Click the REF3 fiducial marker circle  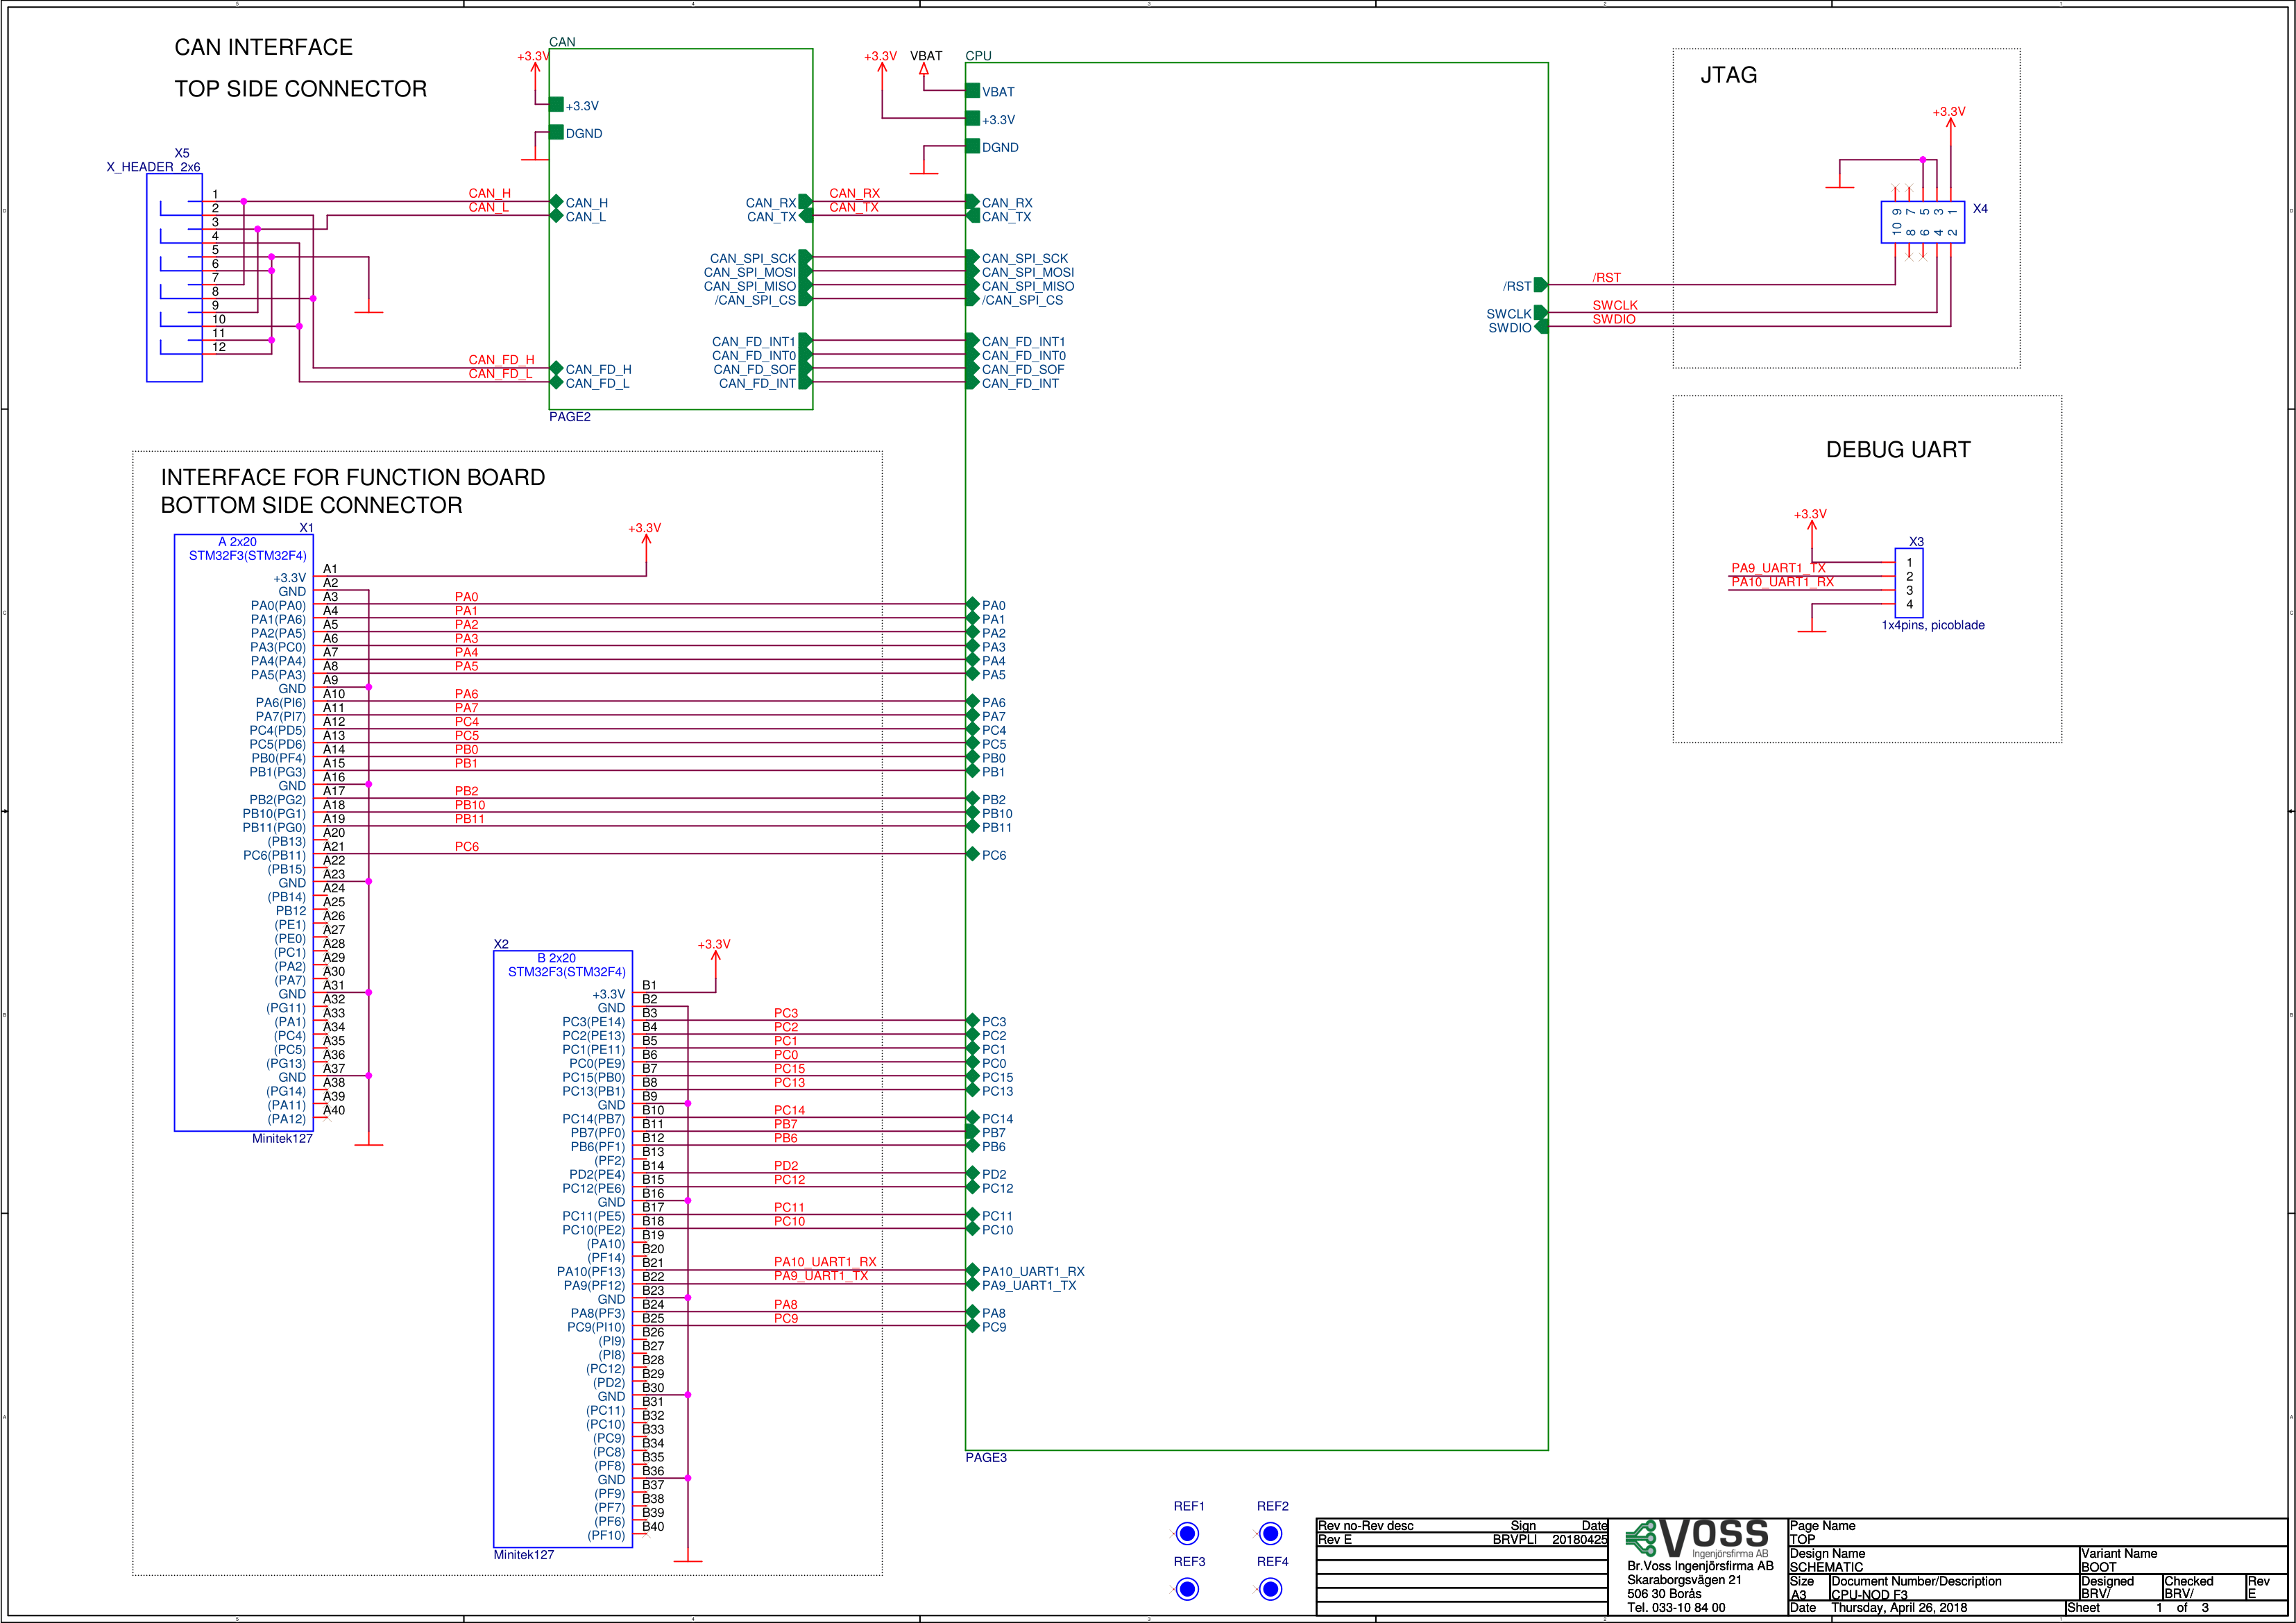pos(1187,1589)
